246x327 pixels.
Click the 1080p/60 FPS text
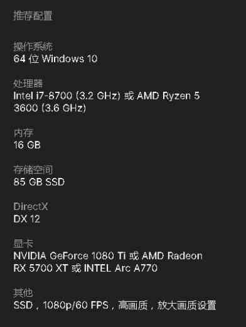[76, 305]
